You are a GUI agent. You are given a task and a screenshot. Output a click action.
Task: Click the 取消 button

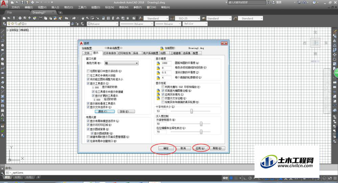click(x=183, y=148)
